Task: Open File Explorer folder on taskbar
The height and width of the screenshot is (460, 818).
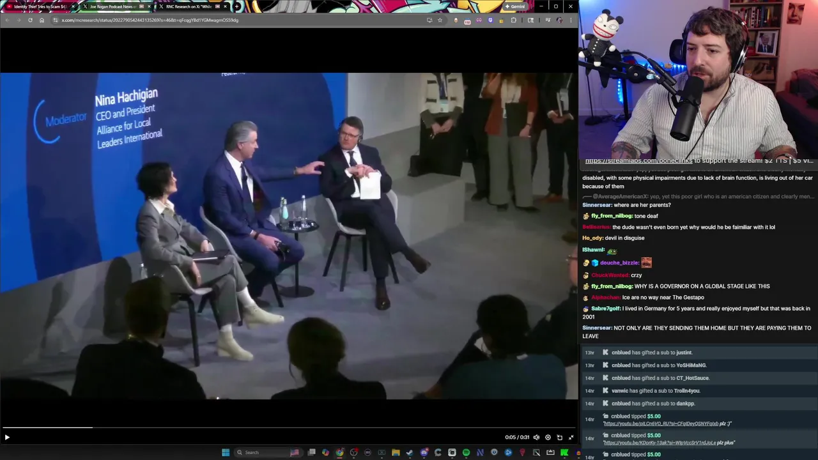Action: 396,452
